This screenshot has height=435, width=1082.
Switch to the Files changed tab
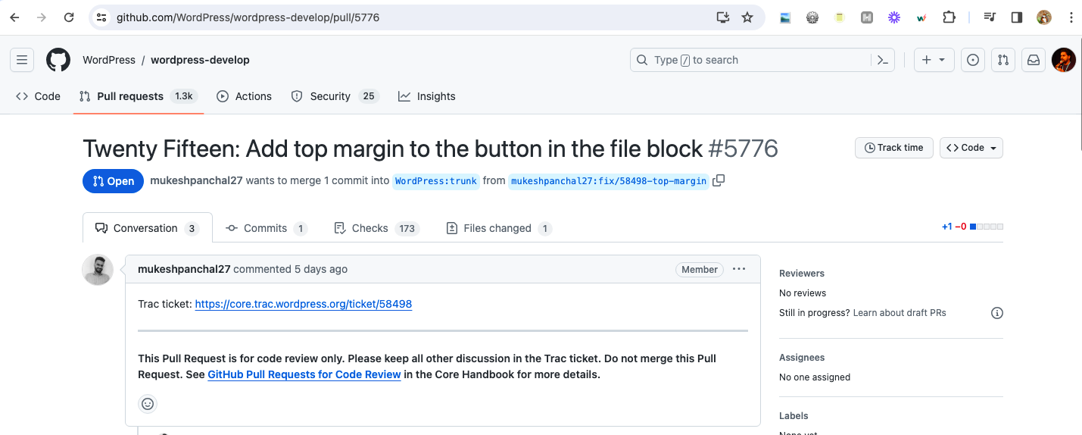(x=499, y=228)
